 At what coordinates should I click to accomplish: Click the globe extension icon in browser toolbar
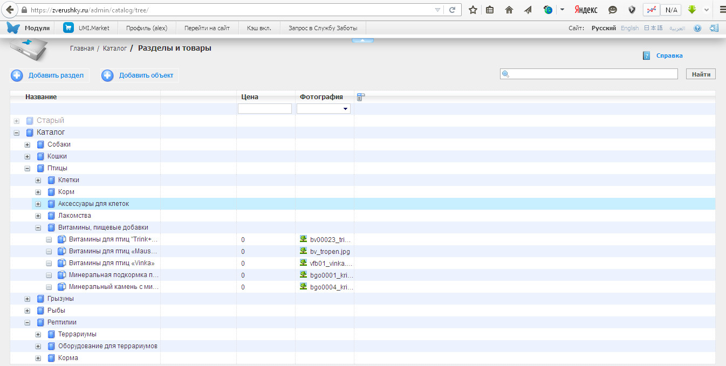click(548, 10)
